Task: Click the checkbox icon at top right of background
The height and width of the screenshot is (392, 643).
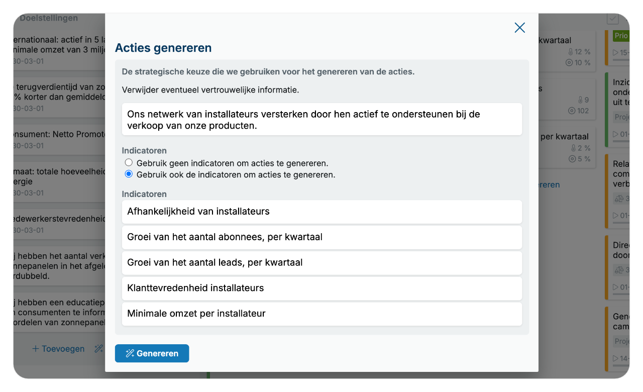Action: (612, 19)
